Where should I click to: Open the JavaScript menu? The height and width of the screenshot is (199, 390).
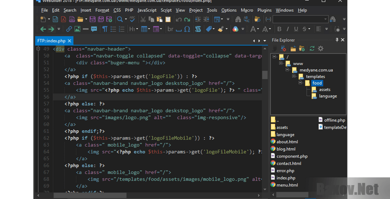coord(147,10)
